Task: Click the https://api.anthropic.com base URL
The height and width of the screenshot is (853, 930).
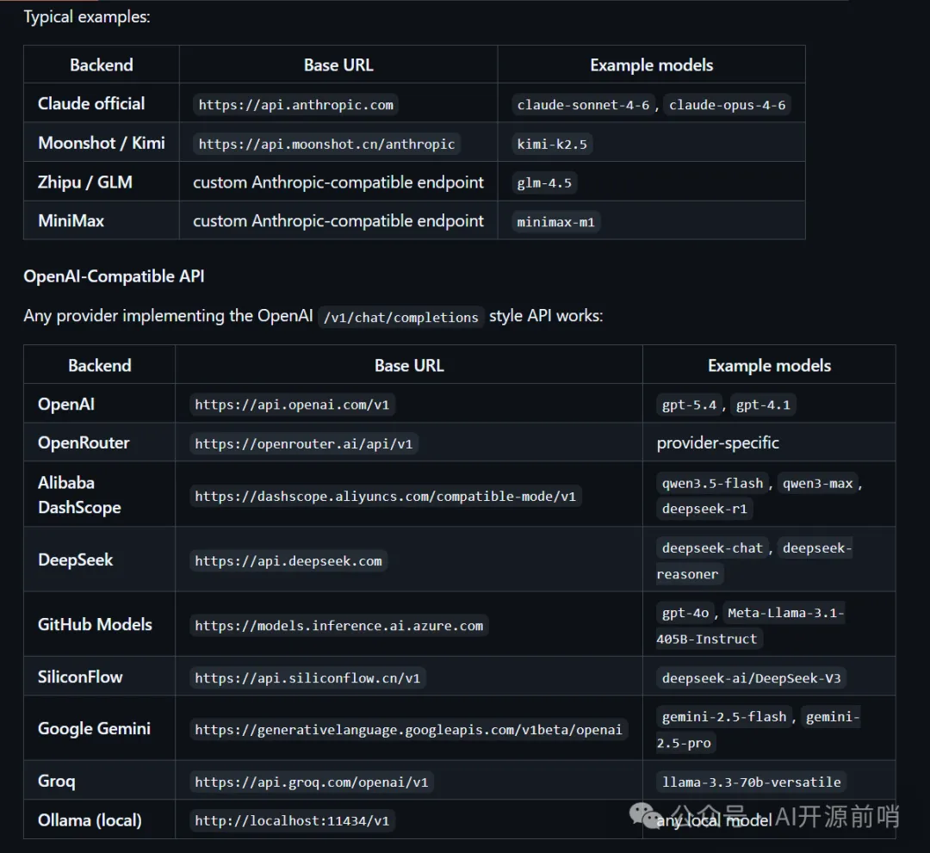Action: 295,105
